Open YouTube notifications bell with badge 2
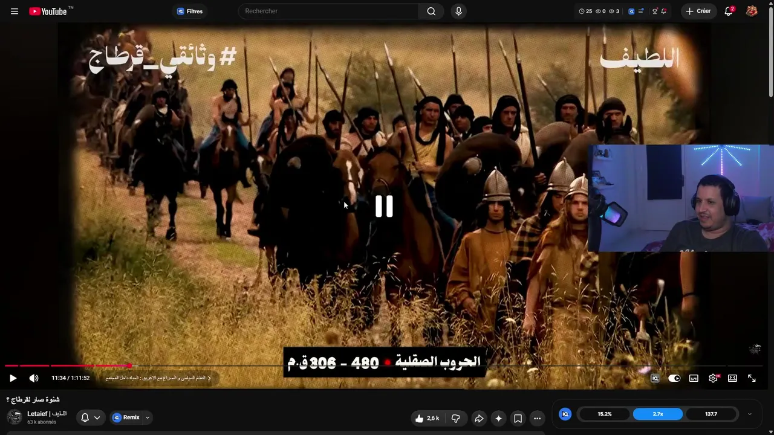 (729, 11)
